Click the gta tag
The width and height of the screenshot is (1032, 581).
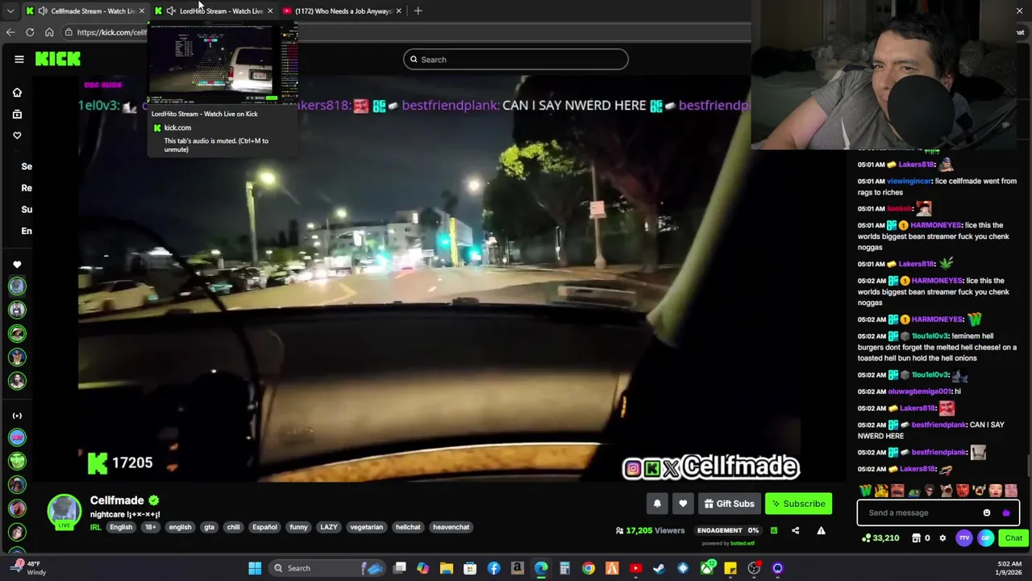[209, 527]
